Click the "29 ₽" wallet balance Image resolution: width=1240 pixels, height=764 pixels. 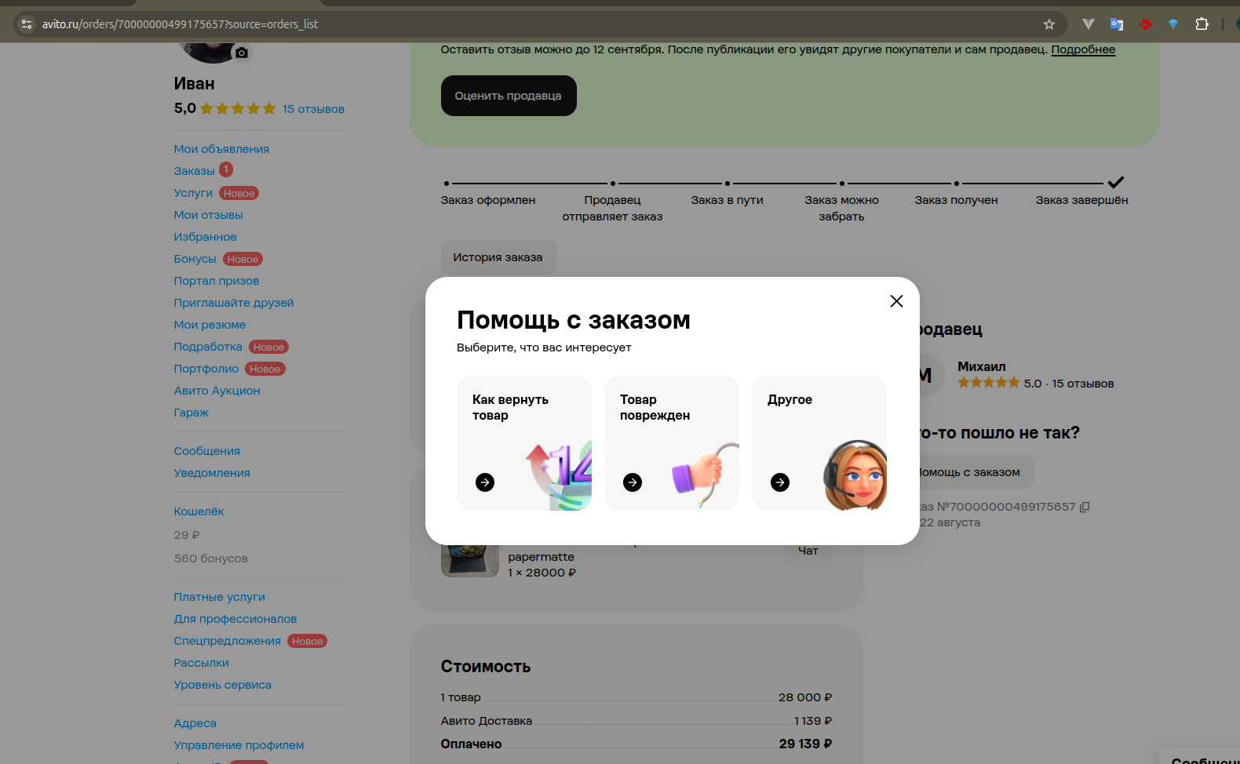(x=187, y=535)
